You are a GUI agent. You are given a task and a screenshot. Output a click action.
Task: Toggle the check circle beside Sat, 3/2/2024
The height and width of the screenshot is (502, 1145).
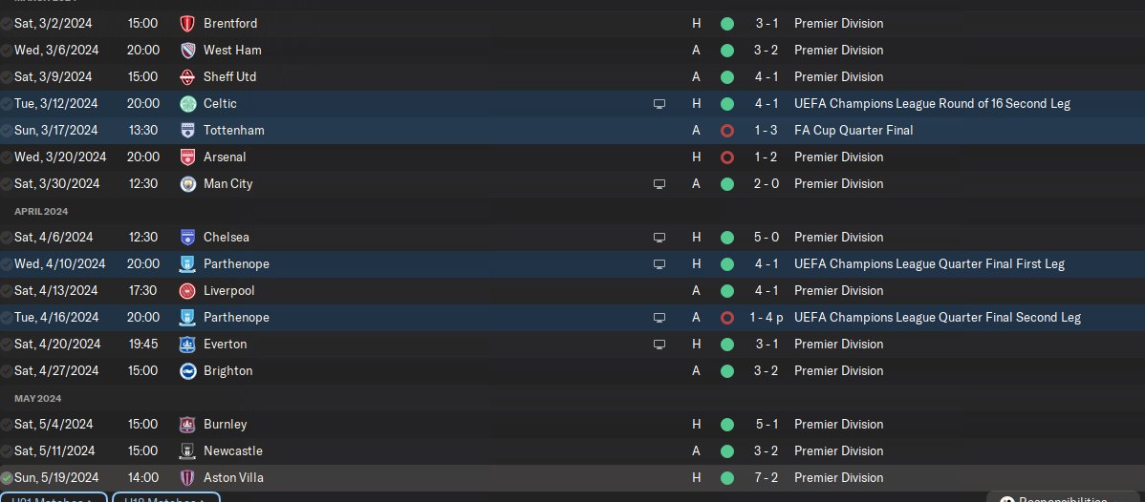click(7, 24)
